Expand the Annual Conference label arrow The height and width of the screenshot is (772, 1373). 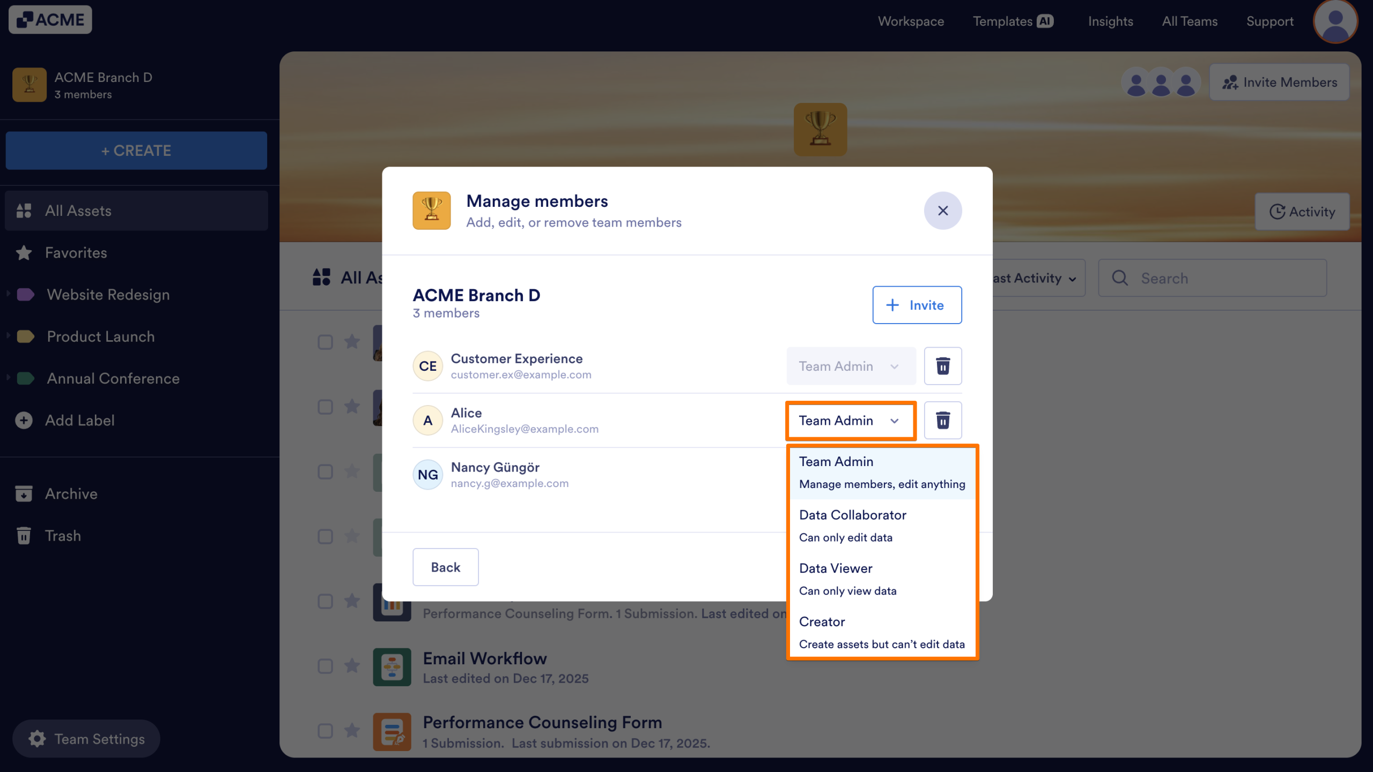click(x=8, y=377)
